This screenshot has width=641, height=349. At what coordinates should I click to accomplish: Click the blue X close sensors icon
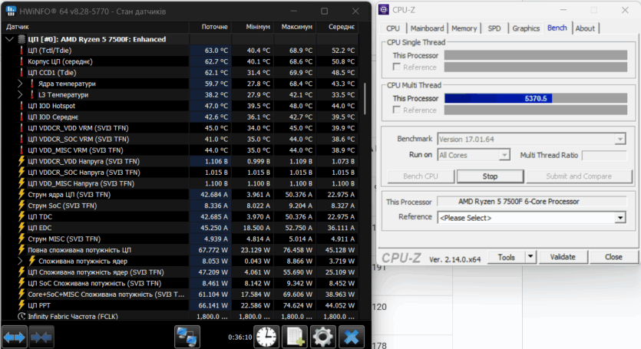pos(351,336)
